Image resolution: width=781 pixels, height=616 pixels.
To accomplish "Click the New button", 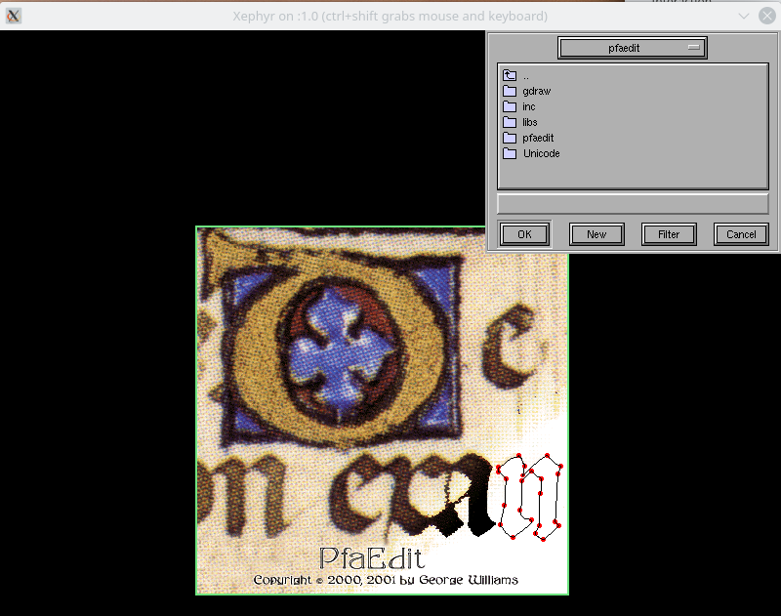I will point(596,234).
